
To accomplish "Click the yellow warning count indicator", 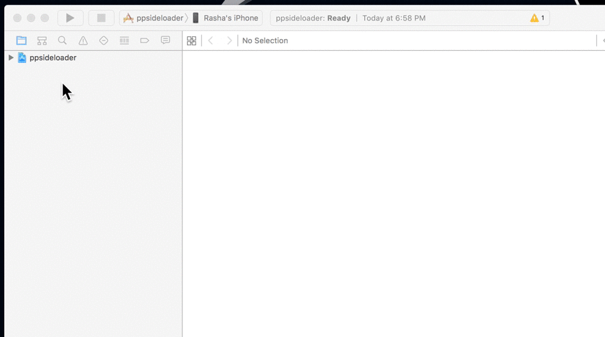I will pyautogui.click(x=537, y=18).
